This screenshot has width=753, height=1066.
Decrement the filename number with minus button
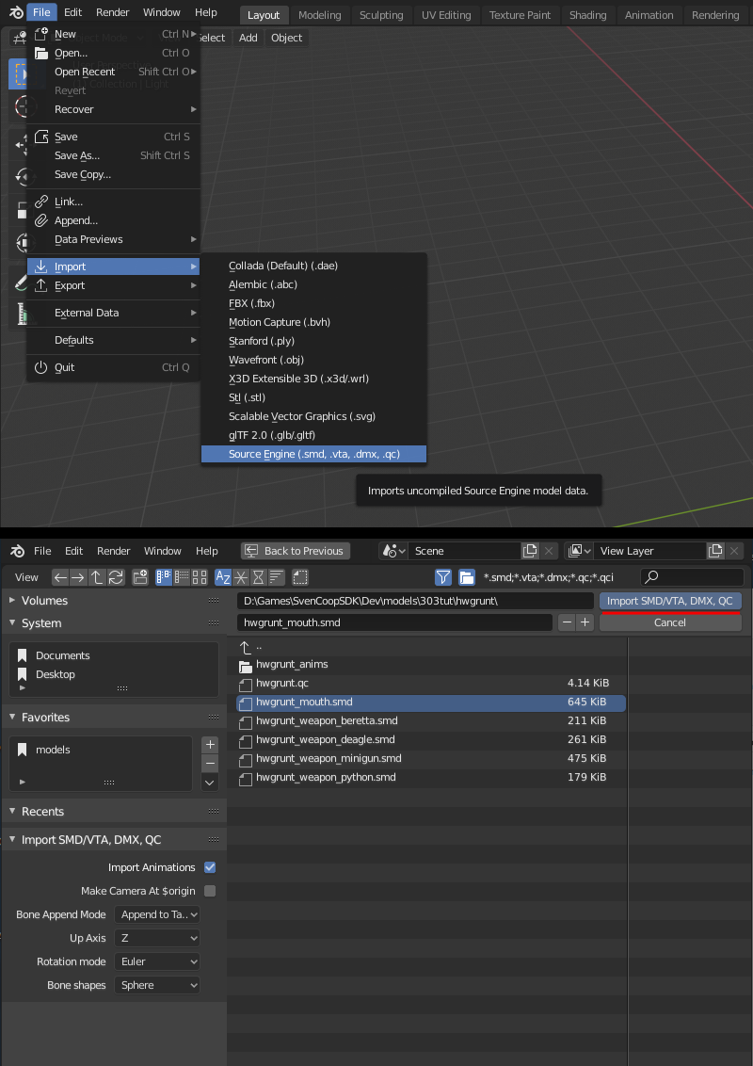click(567, 622)
